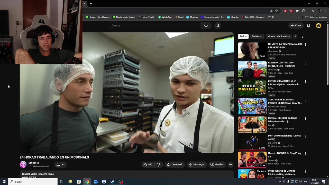
Task: Open Task View on the taskbar
Action: [x=62, y=182]
